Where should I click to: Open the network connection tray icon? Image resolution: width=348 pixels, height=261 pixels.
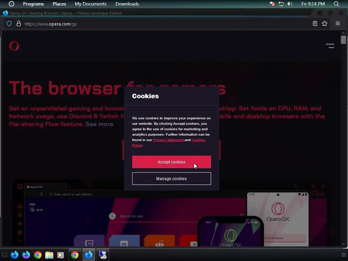click(281, 4)
